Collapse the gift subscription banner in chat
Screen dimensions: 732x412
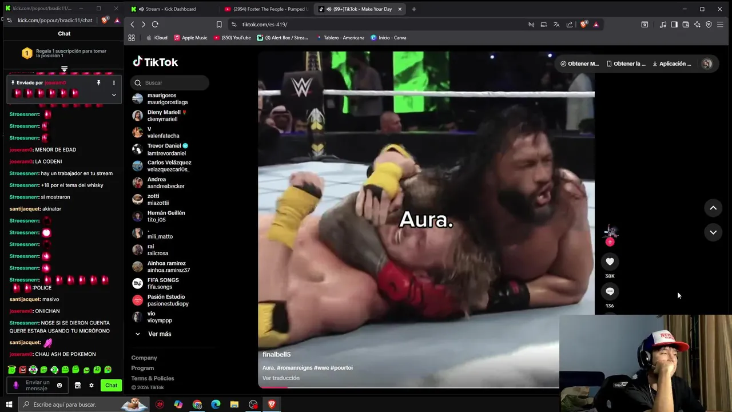pos(64,69)
